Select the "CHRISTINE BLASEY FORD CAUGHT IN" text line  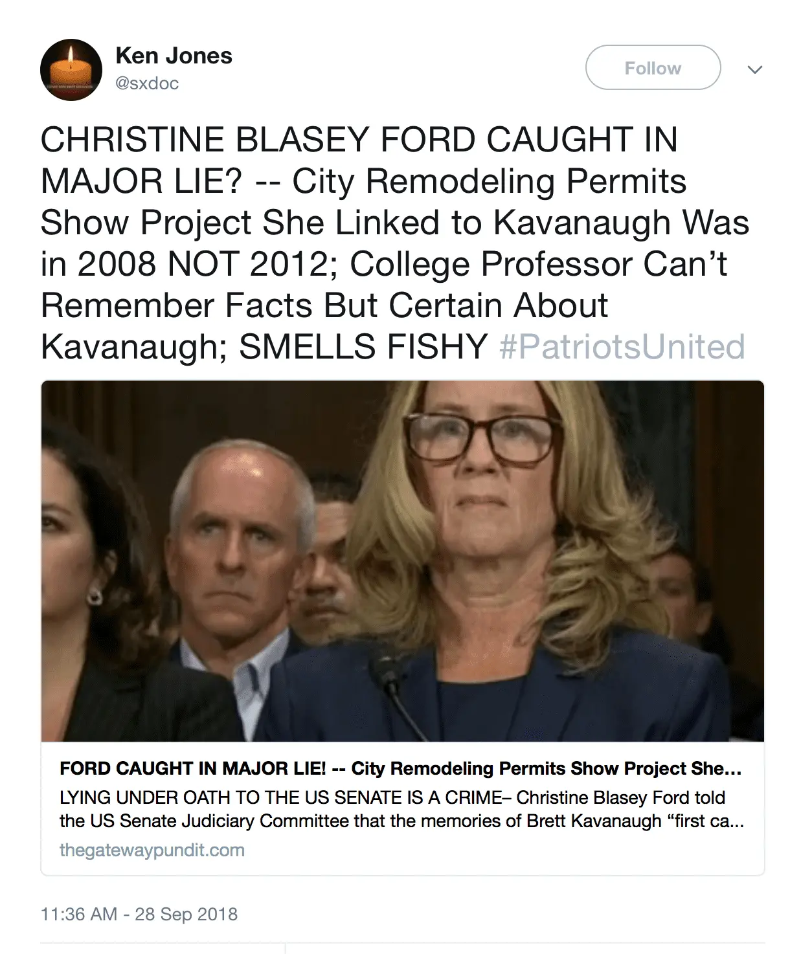(359, 140)
